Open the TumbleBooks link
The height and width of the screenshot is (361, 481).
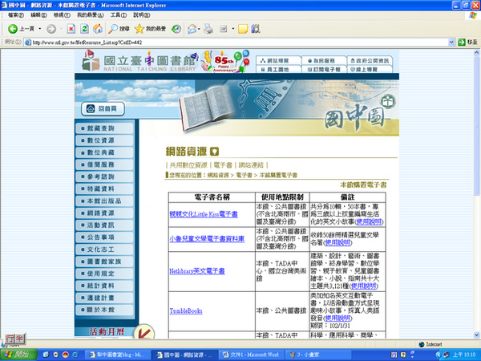(186, 311)
